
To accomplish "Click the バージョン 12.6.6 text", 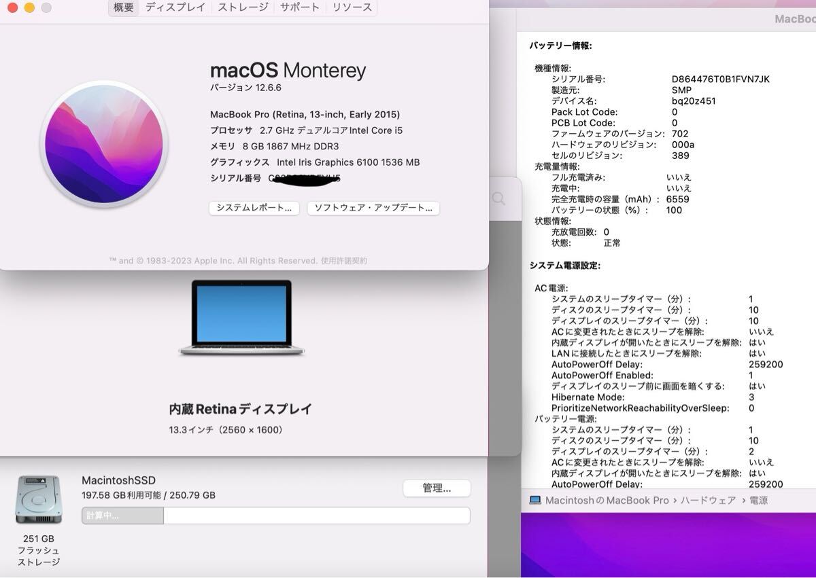I will tap(245, 88).
